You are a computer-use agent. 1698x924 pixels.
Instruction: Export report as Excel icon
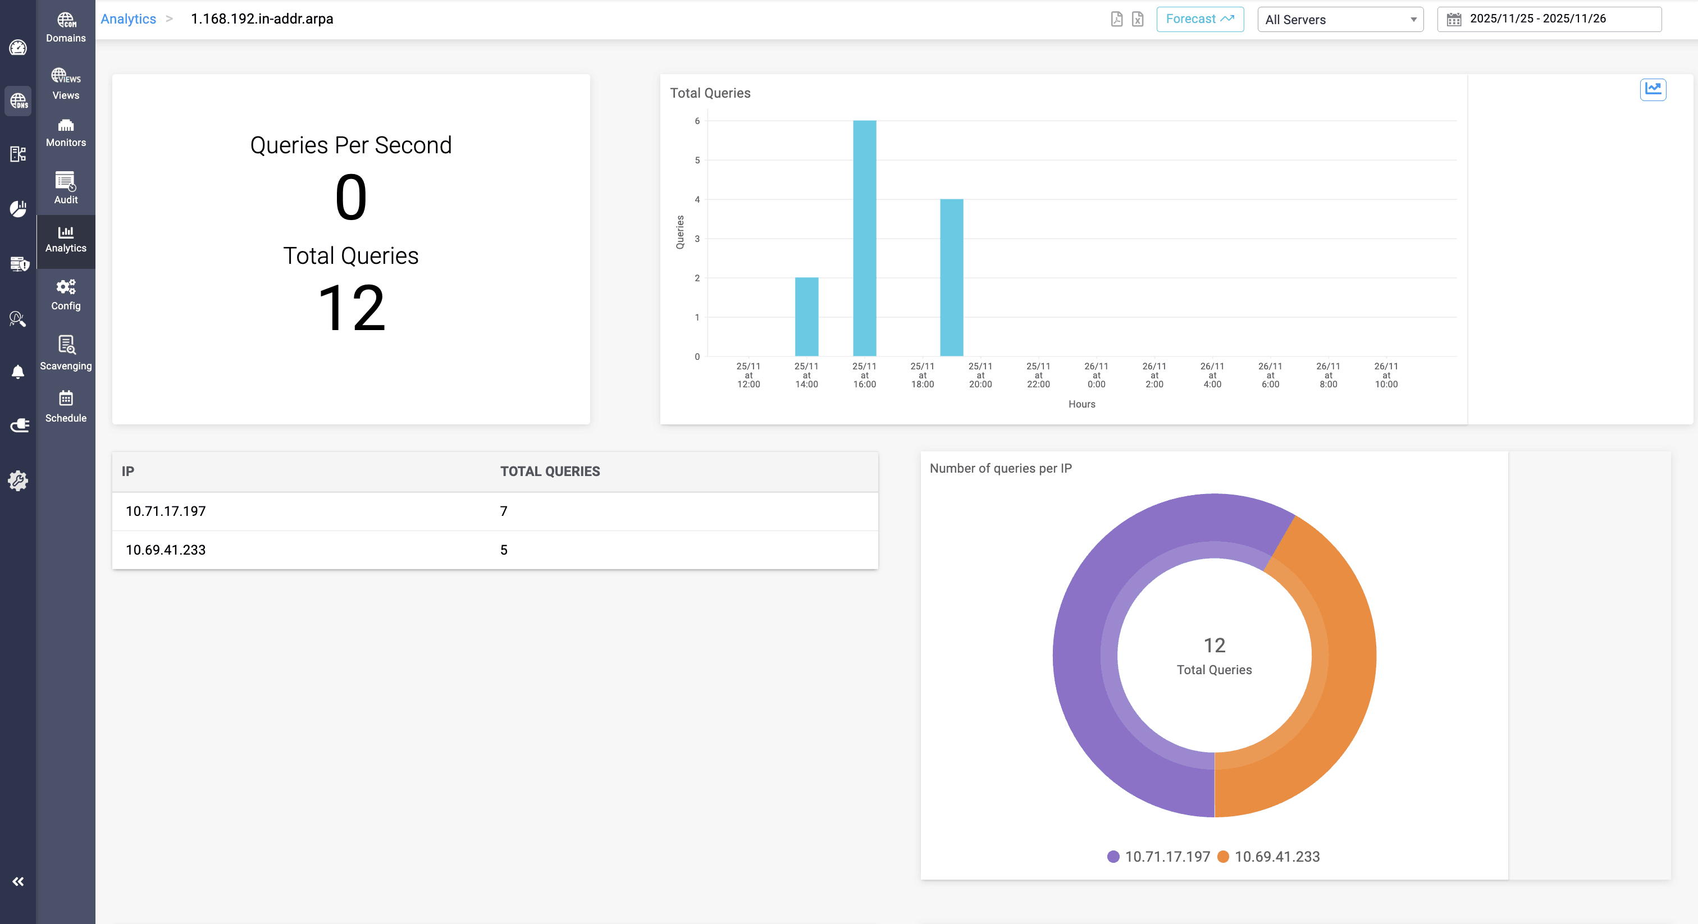[x=1138, y=19]
